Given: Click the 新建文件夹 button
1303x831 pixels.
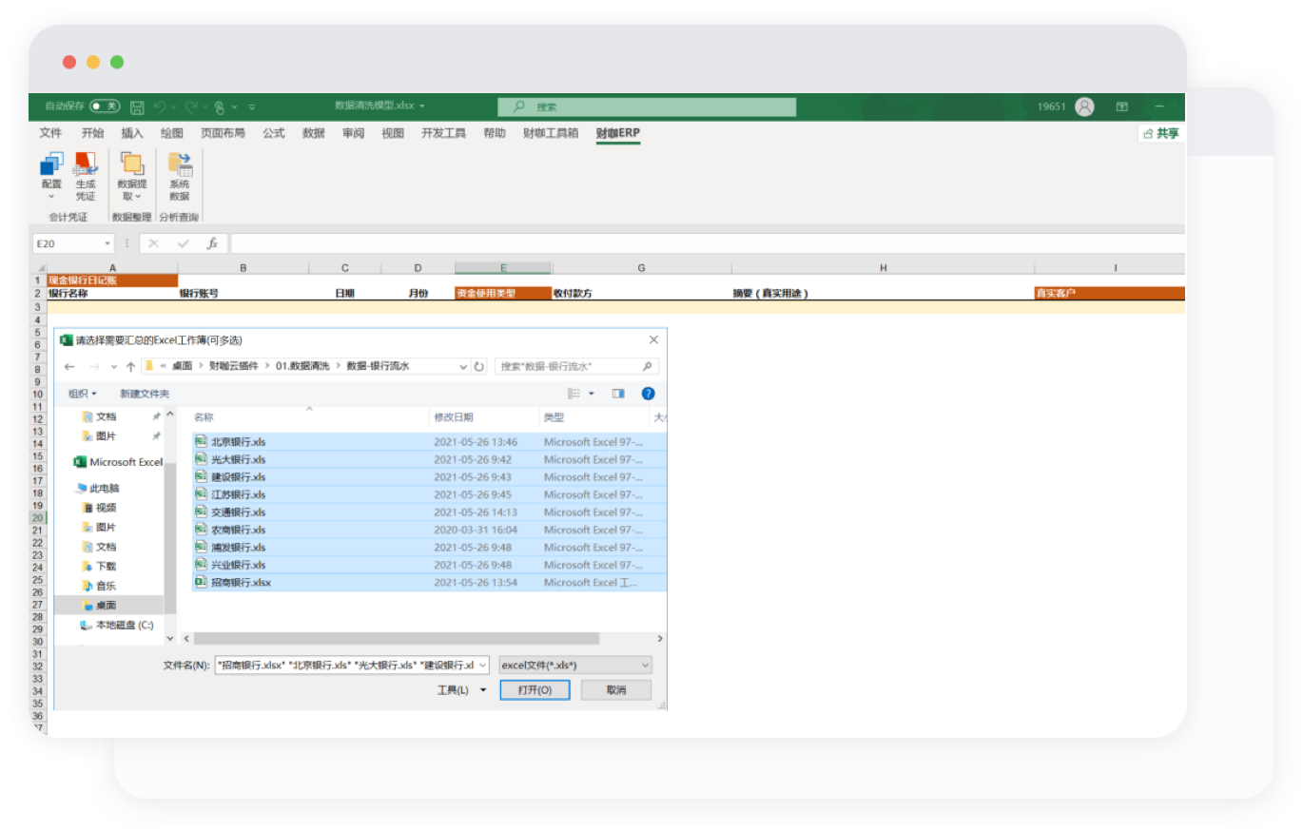Looking at the screenshot, I should tap(145, 394).
